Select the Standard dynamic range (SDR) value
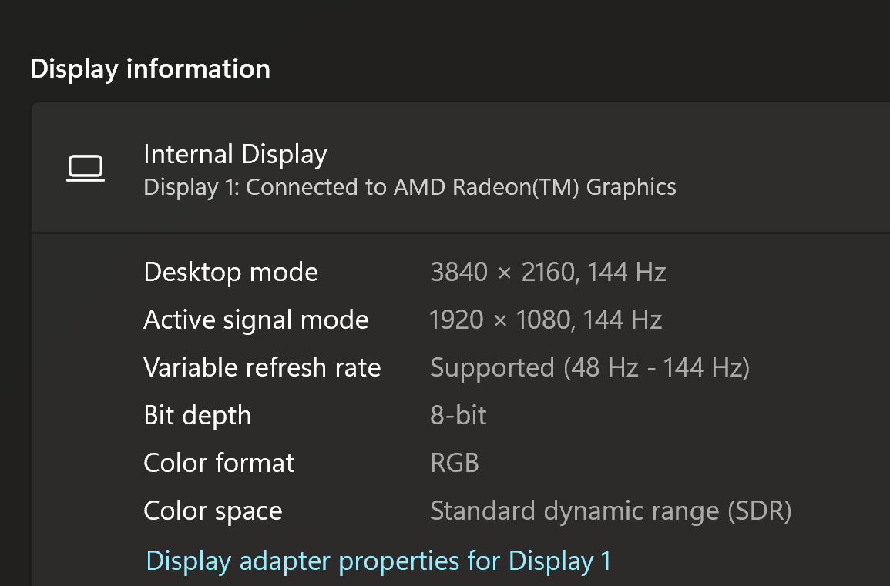 click(x=610, y=511)
